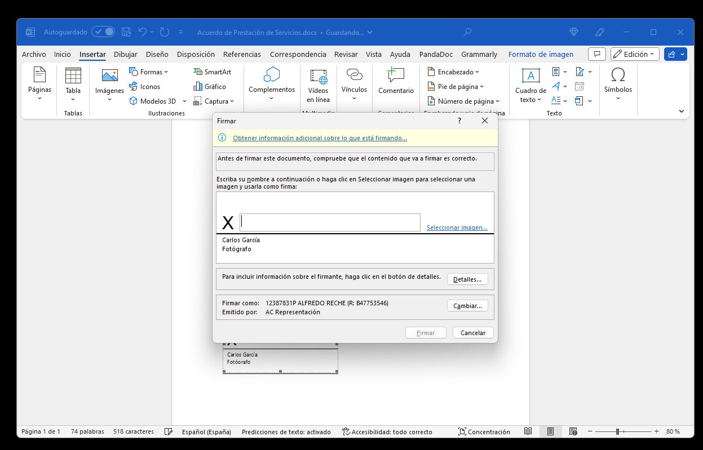Click the blue Share button
The height and width of the screenshot is (450, 703).
(675, 54)
